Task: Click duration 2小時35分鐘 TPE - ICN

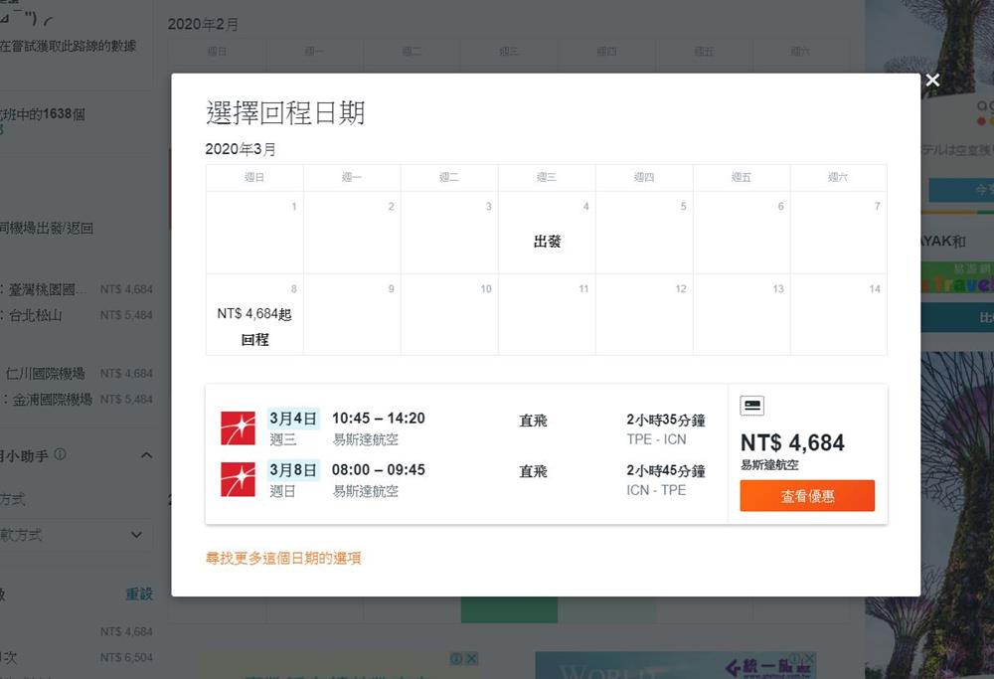Action: click(x=666, y=429)
